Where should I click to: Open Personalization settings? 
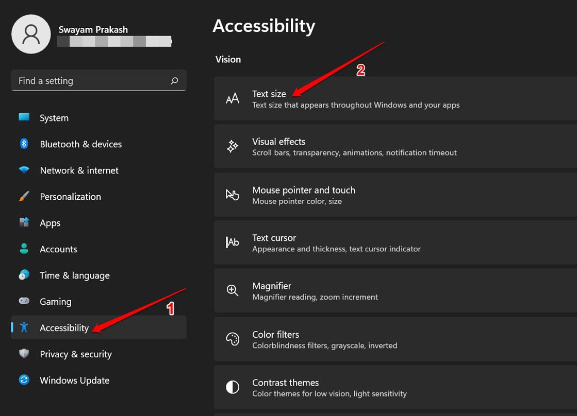[x=71, y=197]
